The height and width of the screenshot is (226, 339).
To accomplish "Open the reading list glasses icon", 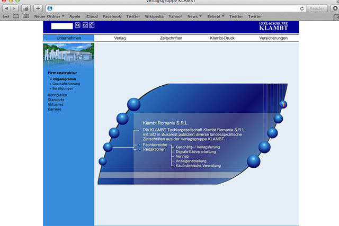I will pyautogui.click(x=6, y=16).
